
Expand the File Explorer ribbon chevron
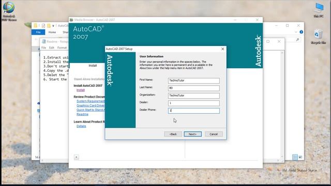click(x=296, y=32)
